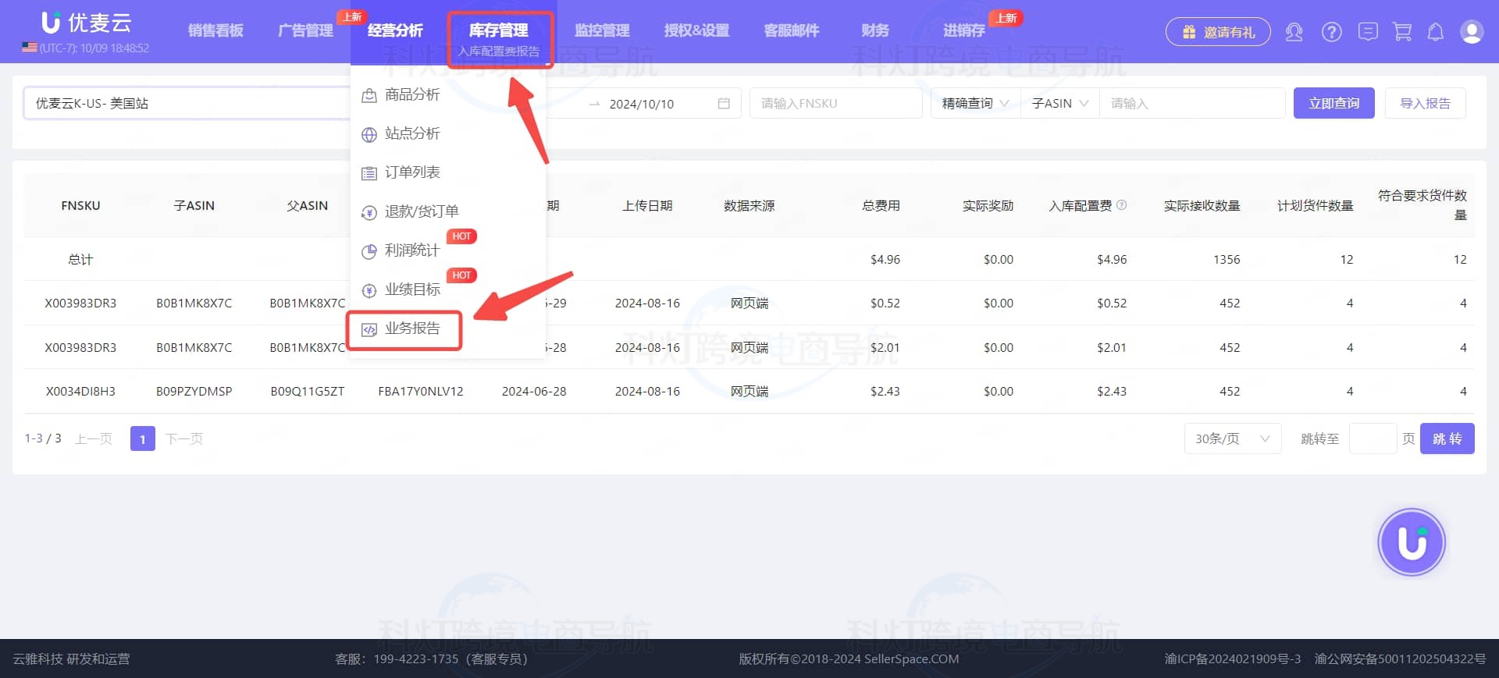This screenshot has width=1499, height=678.
Task: Click the 跳转至 page number input
Action: click(x=1373, y=438)
